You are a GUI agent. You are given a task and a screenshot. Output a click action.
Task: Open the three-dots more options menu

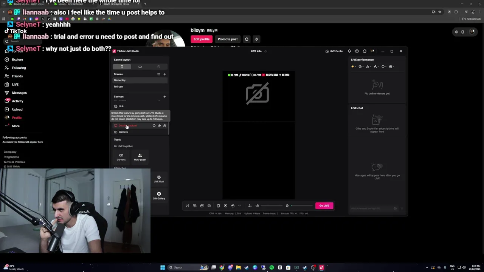pyautogui.click(x=240, y=206)
